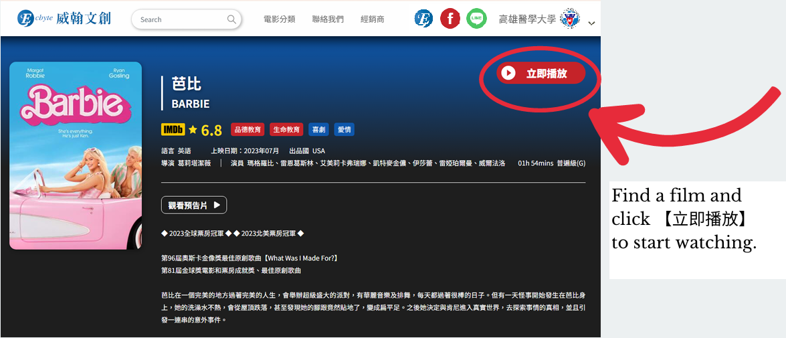Screen dimensions: 786x338
Task: Open the 經銷商 menu item
Action: (x=373, y=19)
